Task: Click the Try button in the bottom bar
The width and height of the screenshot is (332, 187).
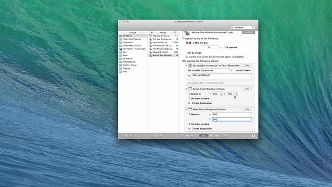Action: pyautogui.click(x=214, y=136)
